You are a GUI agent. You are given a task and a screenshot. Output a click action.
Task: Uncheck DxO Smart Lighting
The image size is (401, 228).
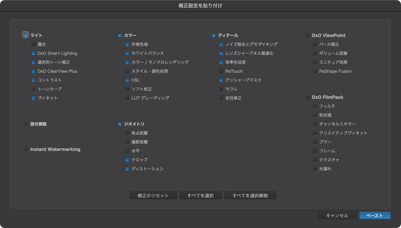click(33, 53)
